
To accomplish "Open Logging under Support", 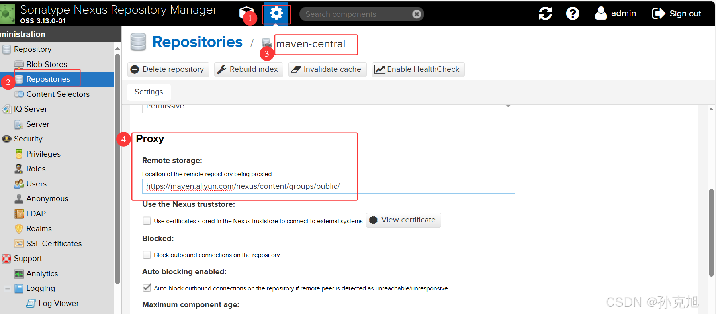I will tap(41, 288).
